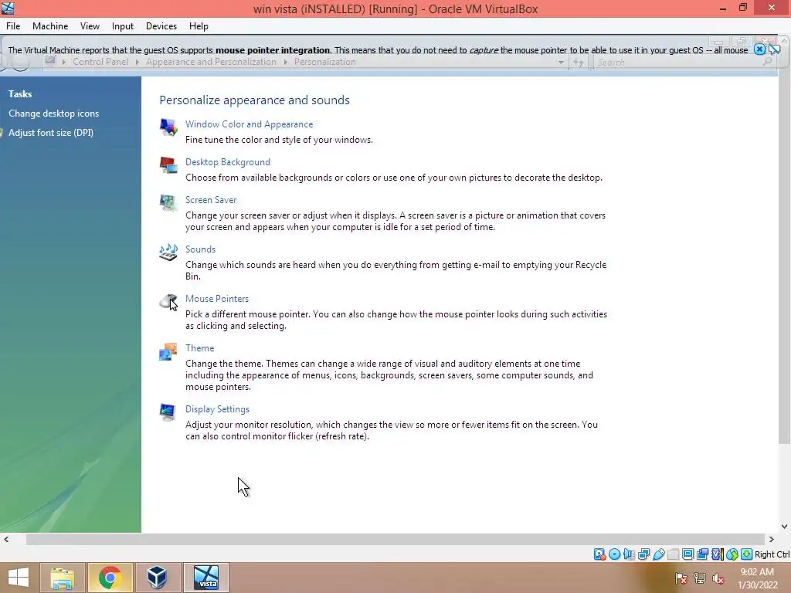Viewport: 791px width, 593px height.
Task: Open the Devices menu
Action: coord(161,26)
